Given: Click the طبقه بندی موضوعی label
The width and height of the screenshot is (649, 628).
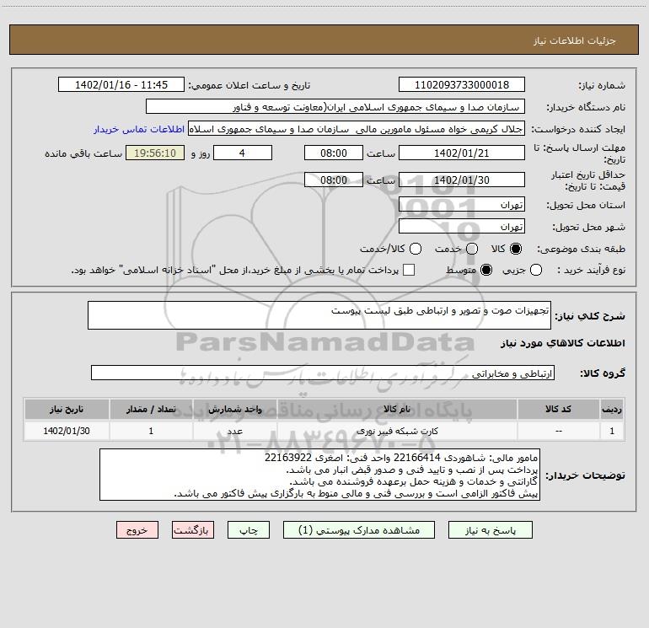Looking at the screenshot, I should click(x=581, y=250).
